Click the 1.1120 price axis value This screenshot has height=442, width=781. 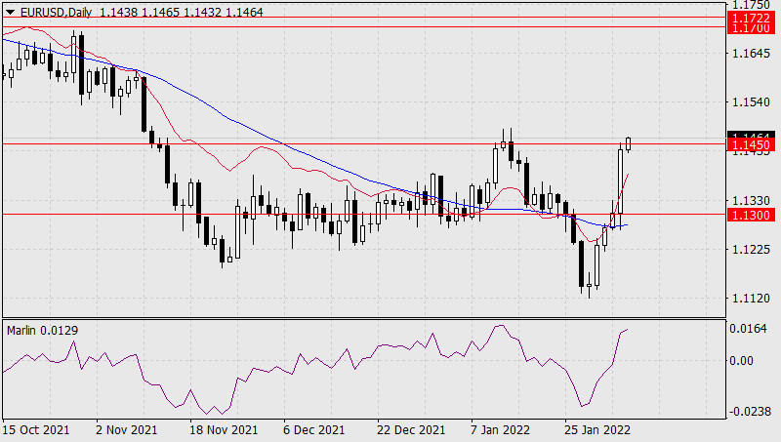pos(751,299)
